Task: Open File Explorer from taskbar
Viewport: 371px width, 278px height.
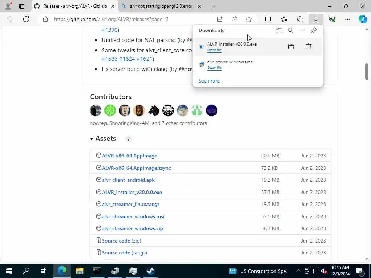Action: [x=79, y=271]
